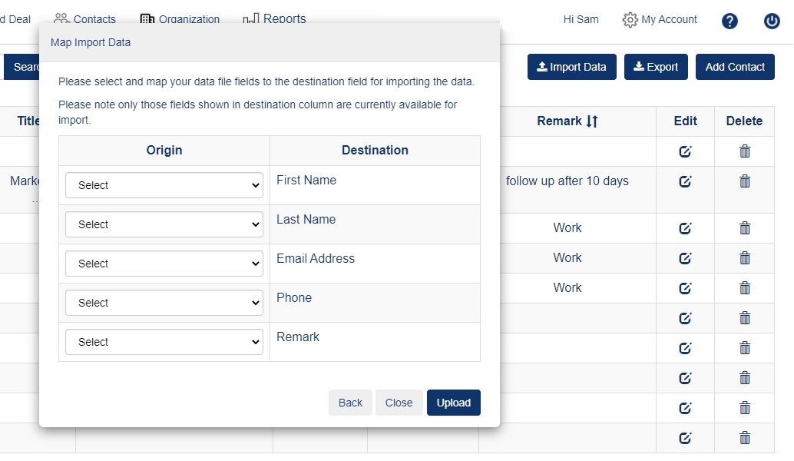Go Back in the Map Import Data dialog
Screen dimensions: 794x461
coord(350,403)
